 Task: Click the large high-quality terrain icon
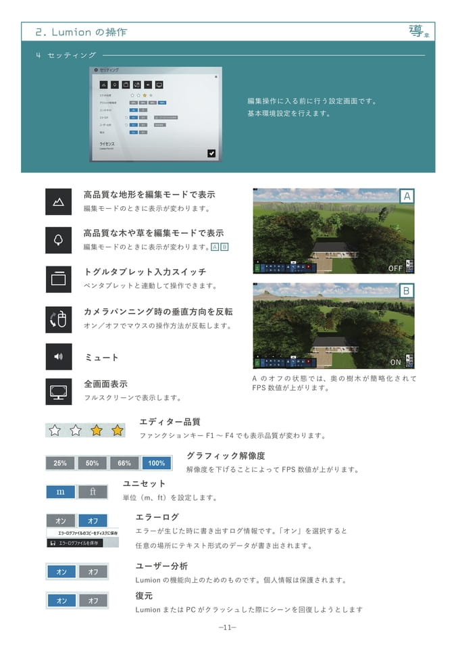click(58, 201)
